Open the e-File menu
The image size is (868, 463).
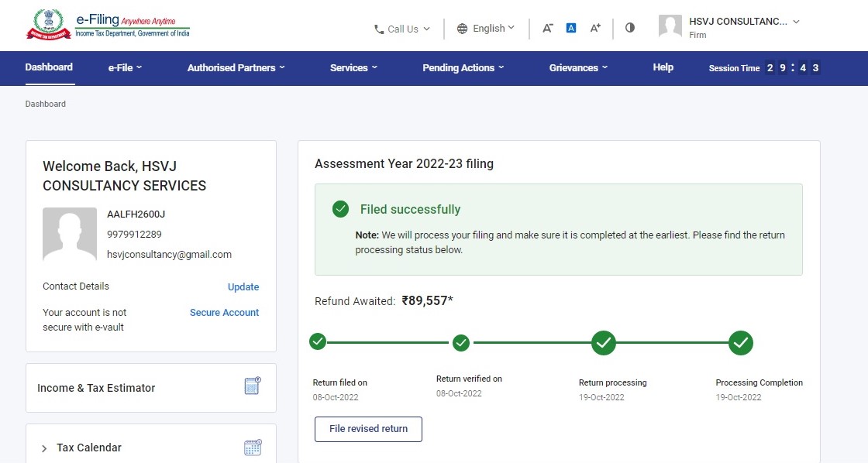(125, 67)
